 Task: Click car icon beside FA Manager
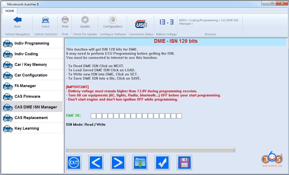coord(8,86)
